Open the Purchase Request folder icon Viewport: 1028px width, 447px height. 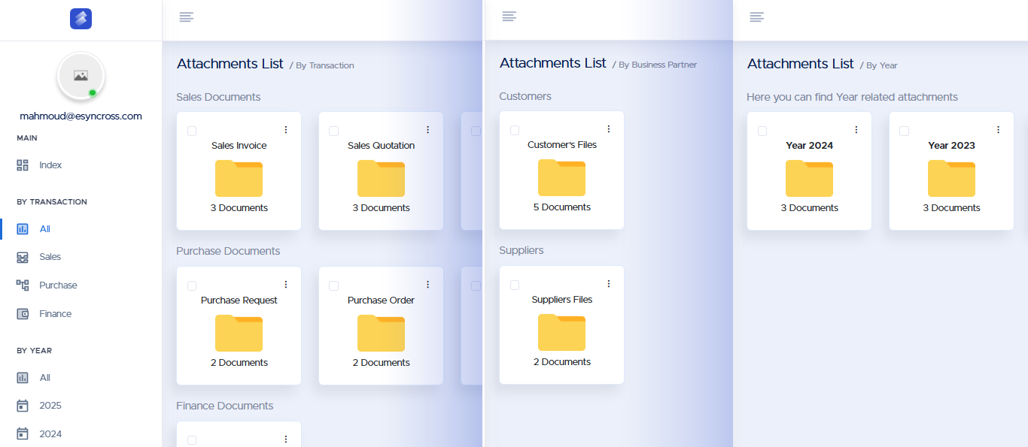[x=239, y=334]
